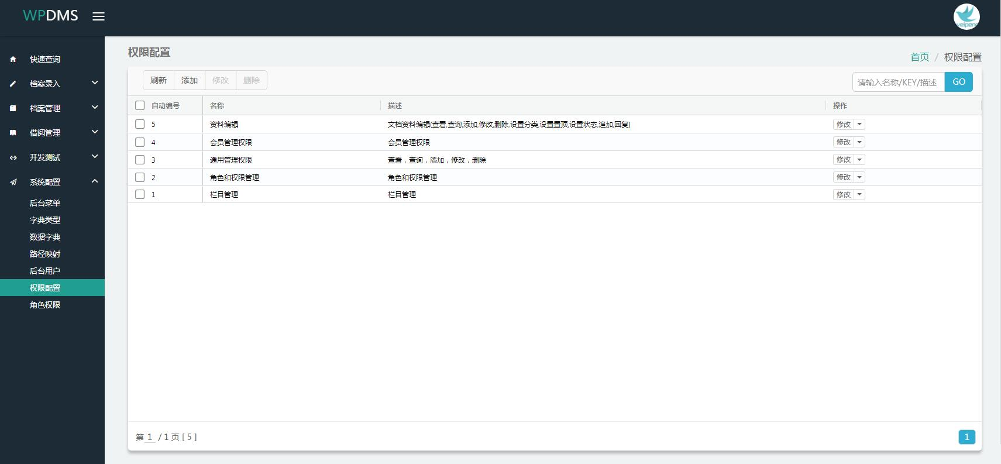Image resolution: width=1001 pixels, height=464 pixels.
Task: Select the active 权限配置 submenu item
Action: click(x=52, y=288)
